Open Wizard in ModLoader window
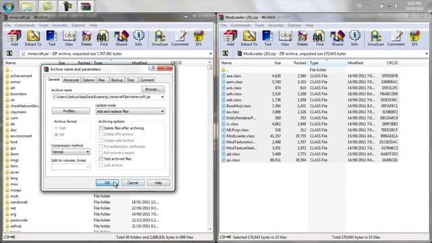 click(x=337, y=38)
